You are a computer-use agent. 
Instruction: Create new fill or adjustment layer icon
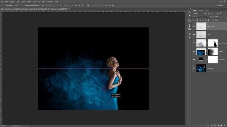click(x=218, y=126)
